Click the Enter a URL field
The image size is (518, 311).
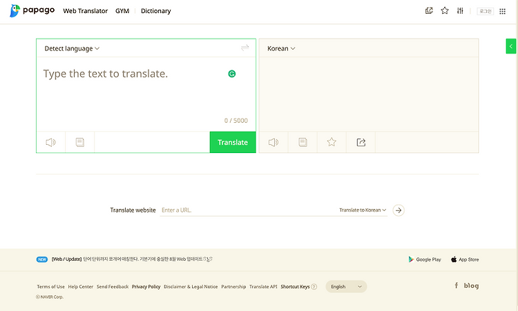click(x=248, y=210)
